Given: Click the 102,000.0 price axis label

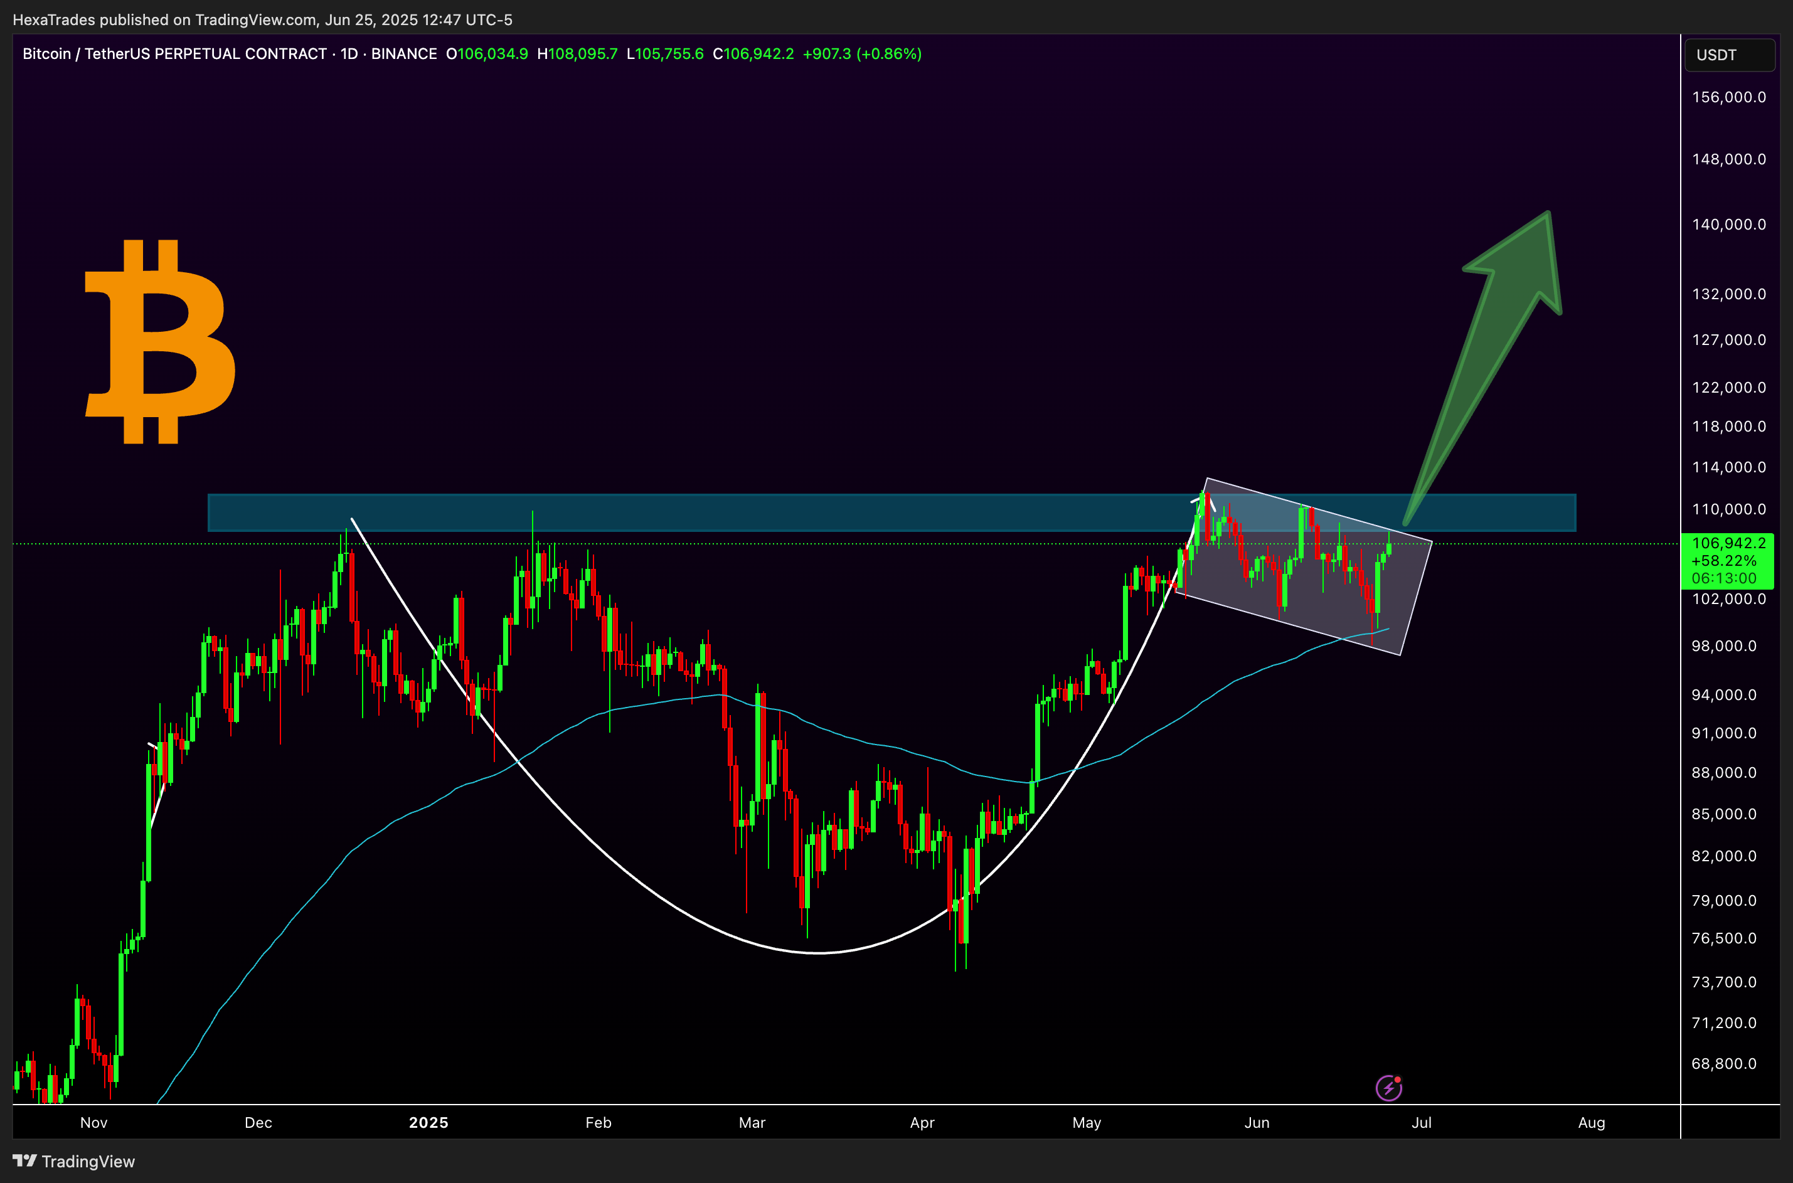Looking at the screenshot, I should [1729, 599].
